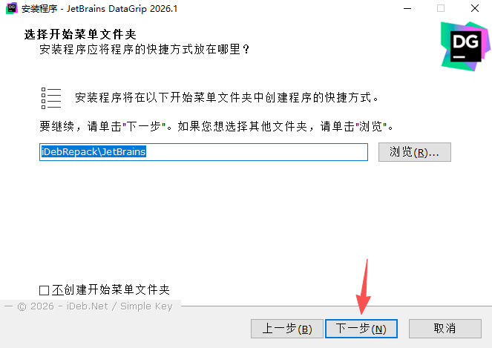Click the bulleted list icon beside the description
Image resolution: width=492 pixels, height=348 pixels.
coord(50,98)
